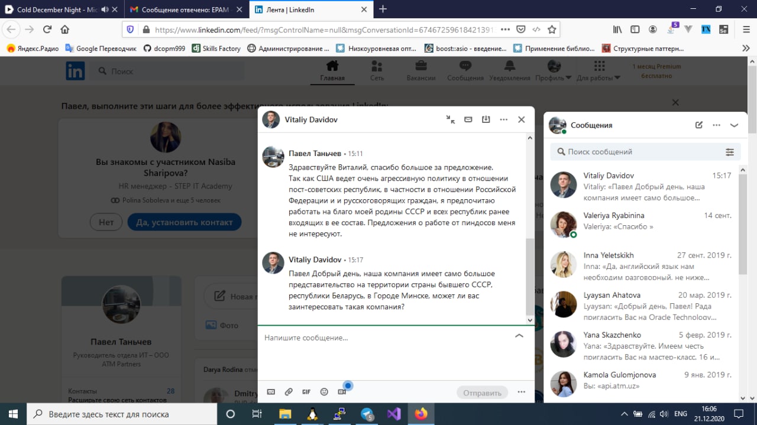Minimize the Vitaliy Davidov chat to compact view
This screenshot has width=757, height=425.
tap(451, 119)
